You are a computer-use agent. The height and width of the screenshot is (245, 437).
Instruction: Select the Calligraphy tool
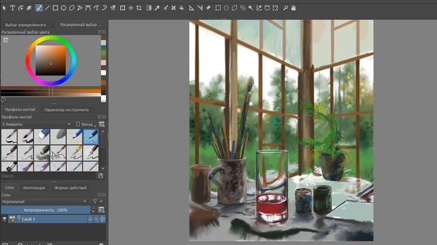click(x=29, y=8)
